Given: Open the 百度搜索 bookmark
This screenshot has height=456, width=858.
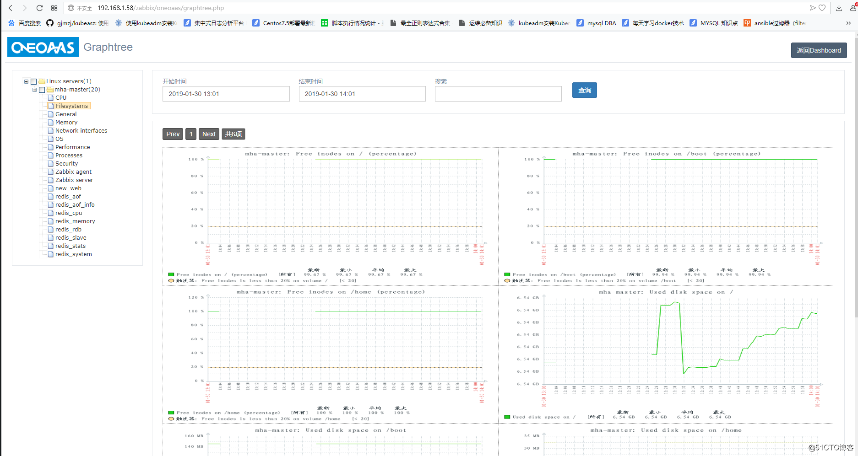Looking at the screenshot, I should pyautogui.click(x=25, y=23).
